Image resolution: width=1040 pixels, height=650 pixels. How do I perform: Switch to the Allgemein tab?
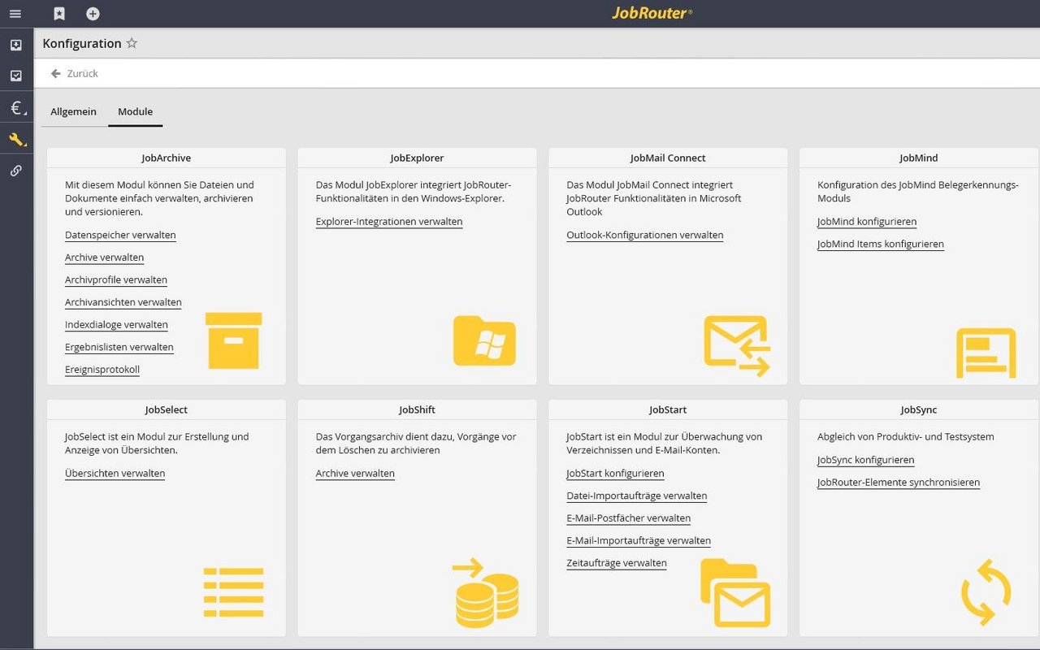tap(73, 111)
